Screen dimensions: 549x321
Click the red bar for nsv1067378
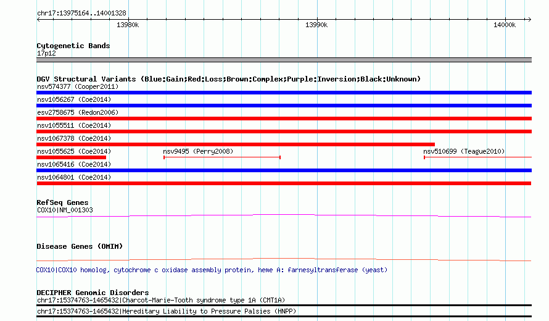pos(236,144)
